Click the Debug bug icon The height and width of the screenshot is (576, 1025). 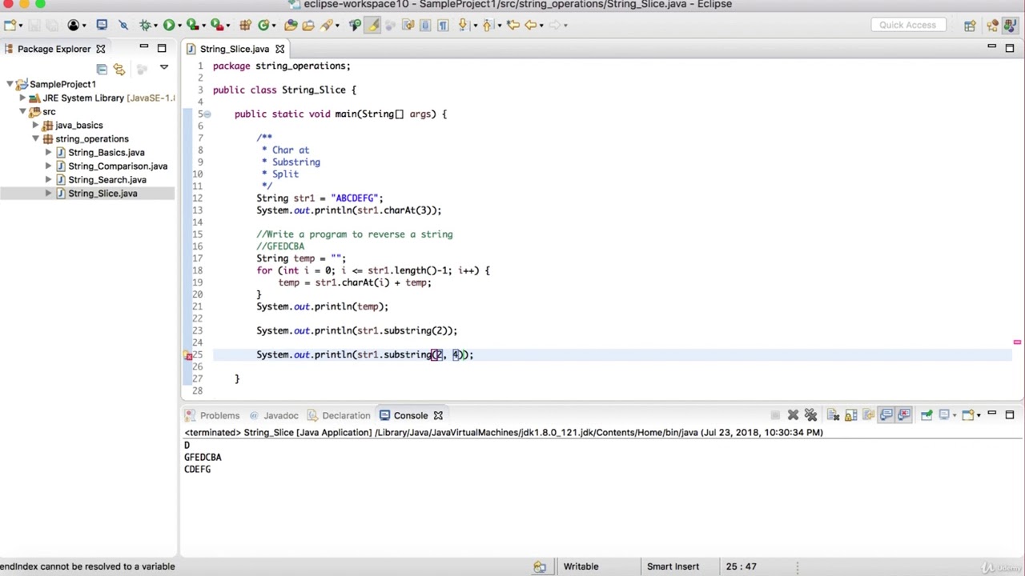tap(145, 25)
